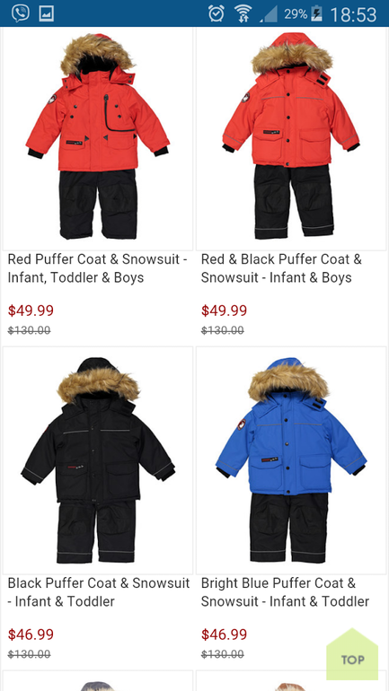Tap the green TOP back-to-top button
389x691 pixels.
coord(352,654)
